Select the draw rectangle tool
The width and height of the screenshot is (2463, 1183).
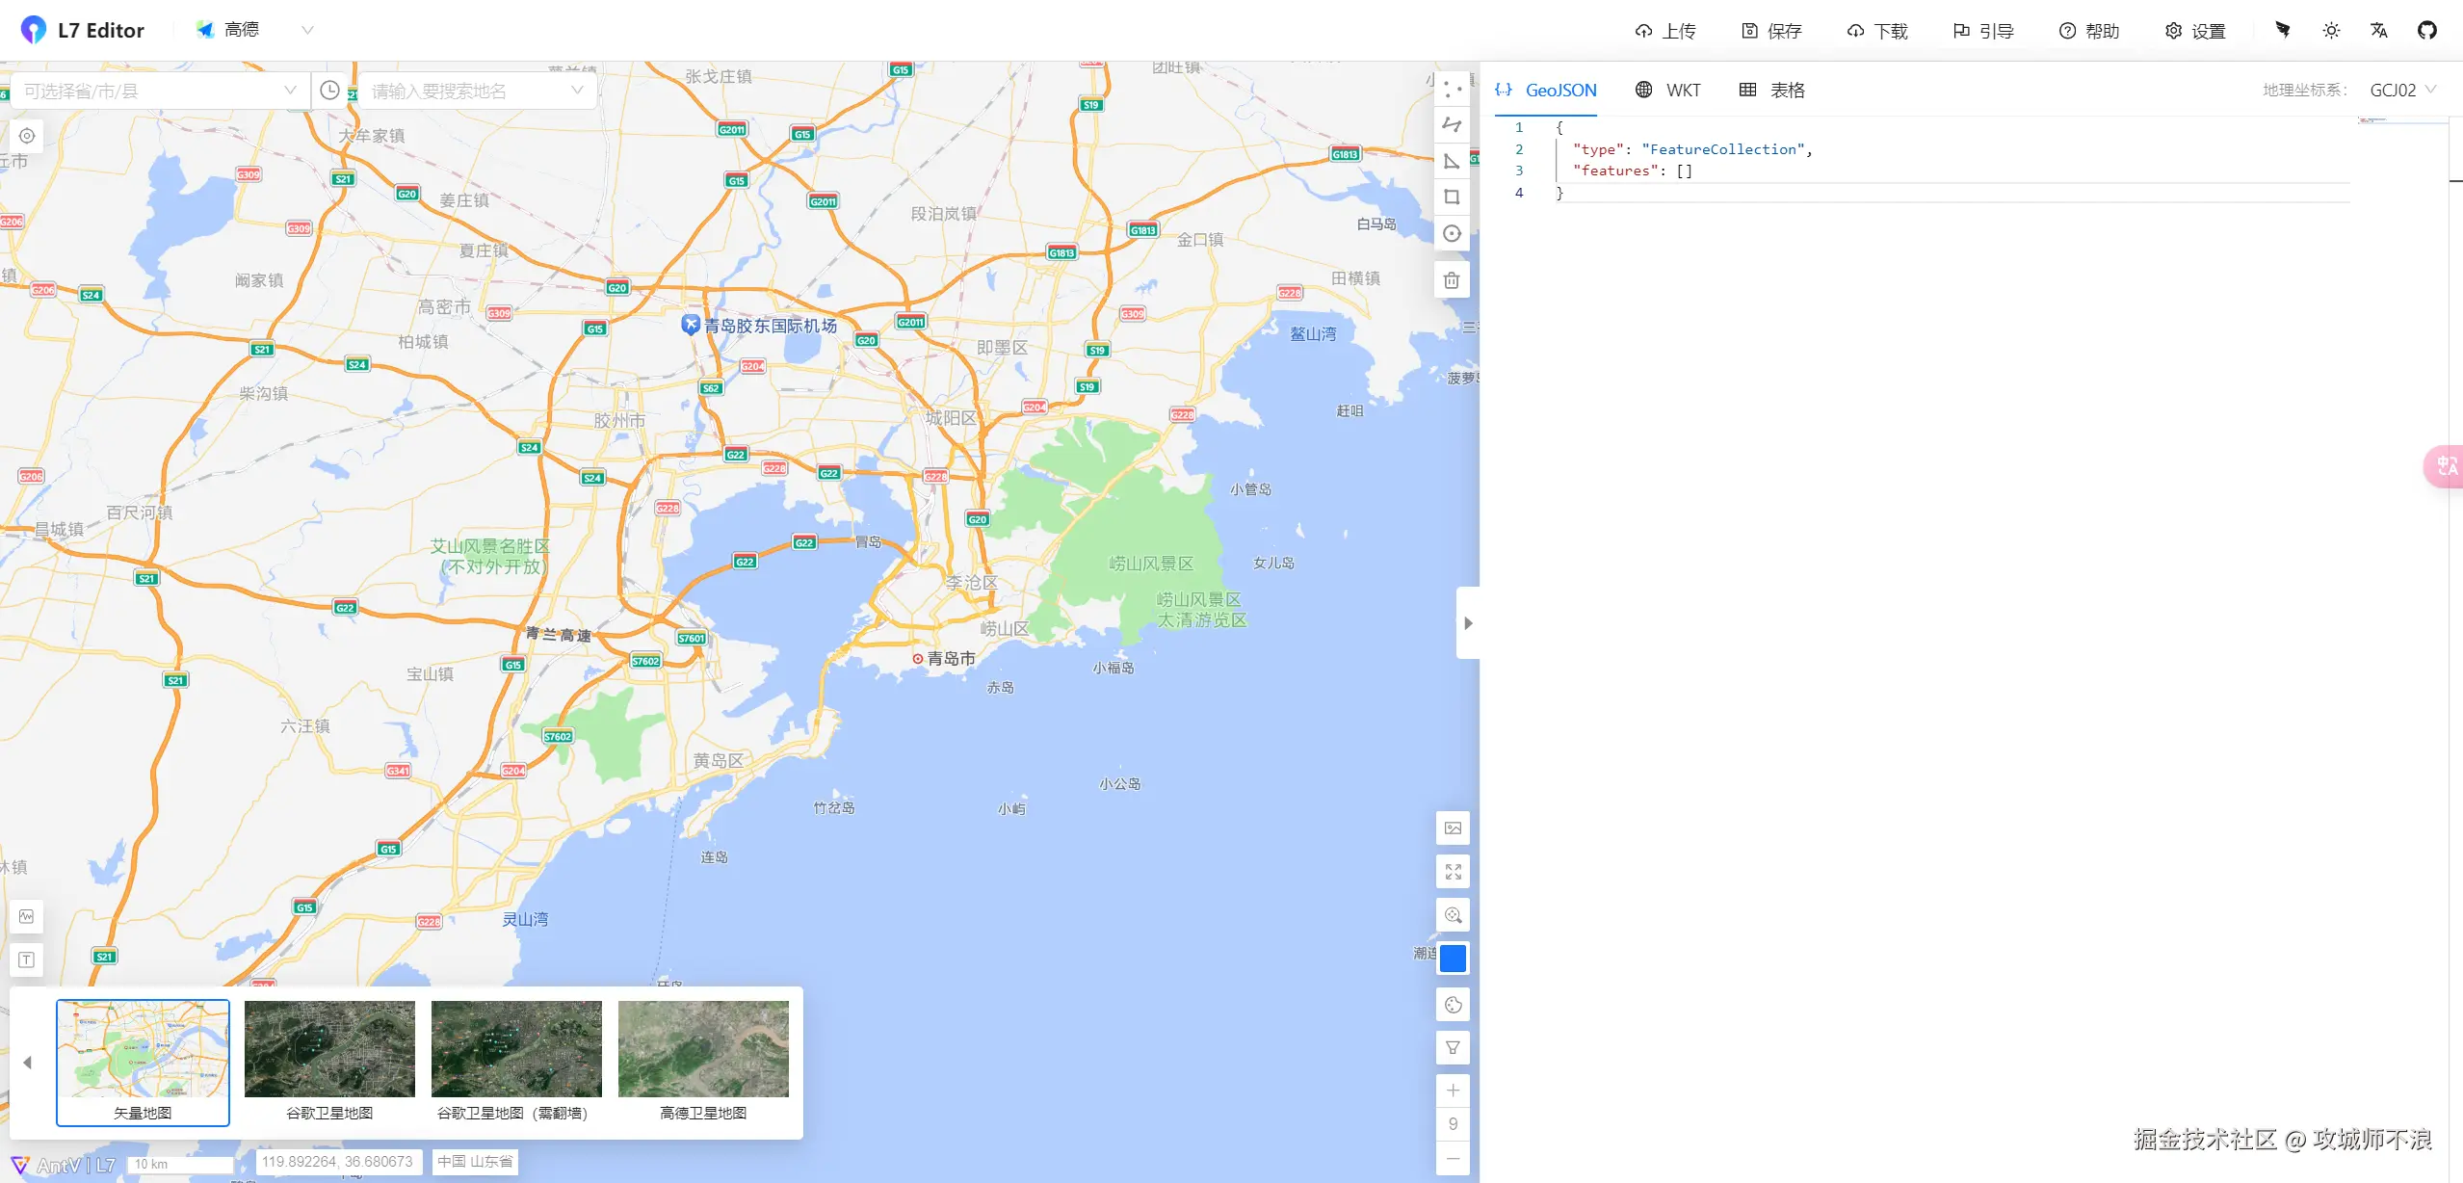1453,197
